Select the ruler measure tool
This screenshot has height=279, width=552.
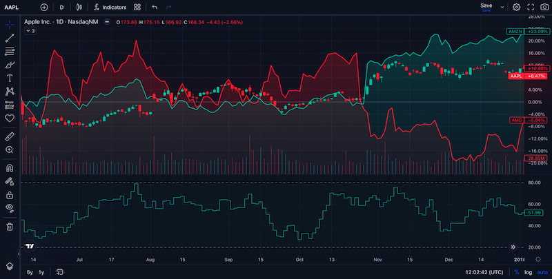[10, 136]
